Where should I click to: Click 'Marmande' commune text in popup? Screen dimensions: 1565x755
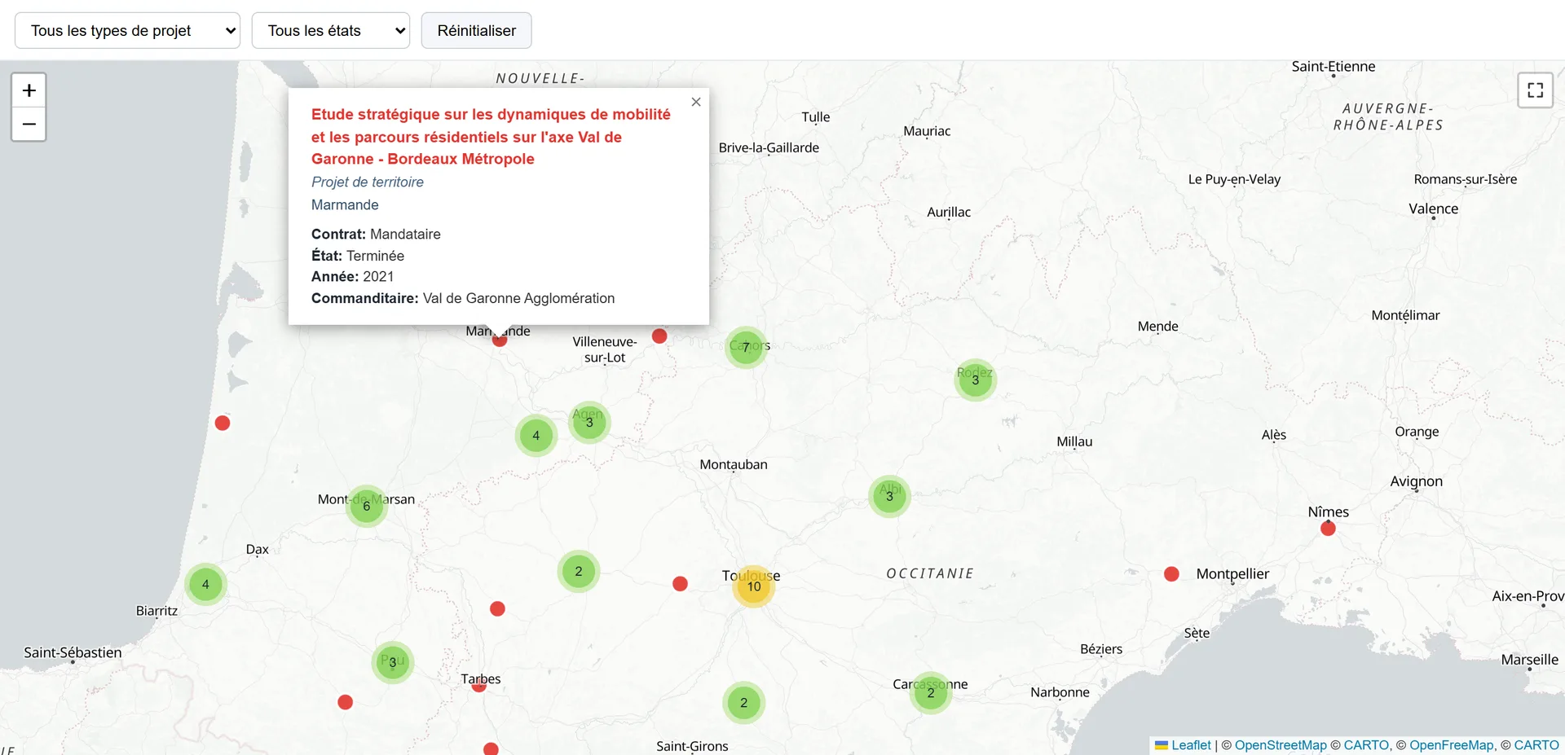tap(345, 204)
